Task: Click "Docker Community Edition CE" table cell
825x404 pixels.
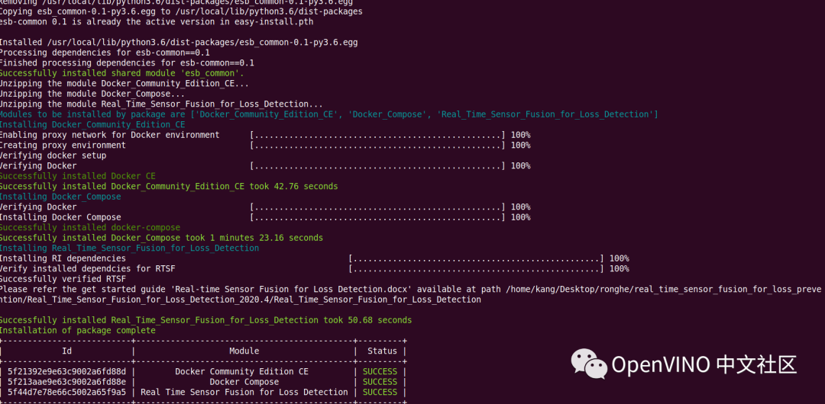Action: 242,371
